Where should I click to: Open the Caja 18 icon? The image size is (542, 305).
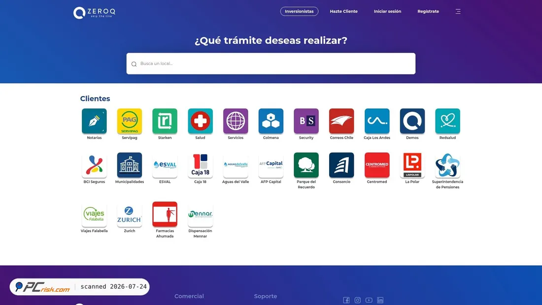(x=200, y=165)
